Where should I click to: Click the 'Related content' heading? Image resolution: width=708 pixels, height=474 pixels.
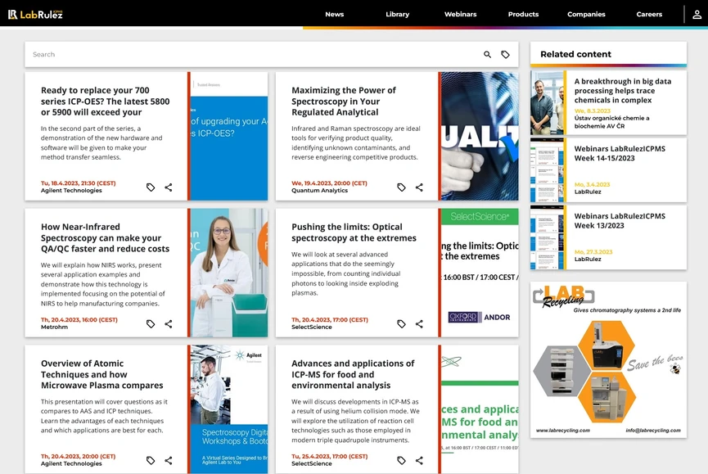(x=575, y=54)
